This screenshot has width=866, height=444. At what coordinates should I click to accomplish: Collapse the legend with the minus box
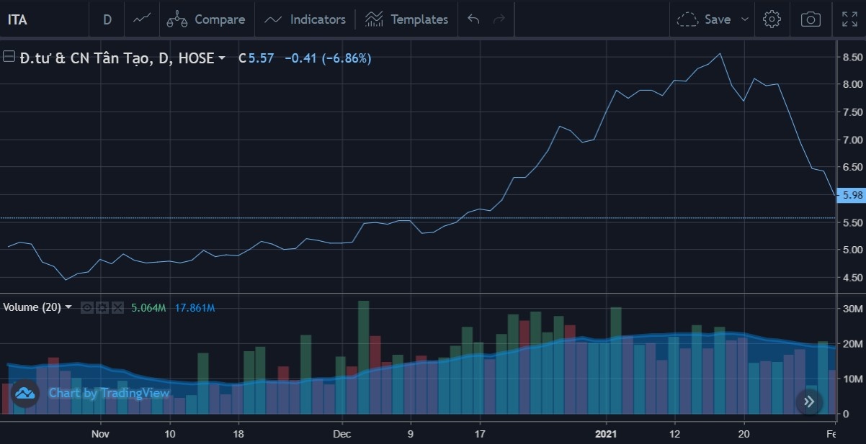(9, 58)
